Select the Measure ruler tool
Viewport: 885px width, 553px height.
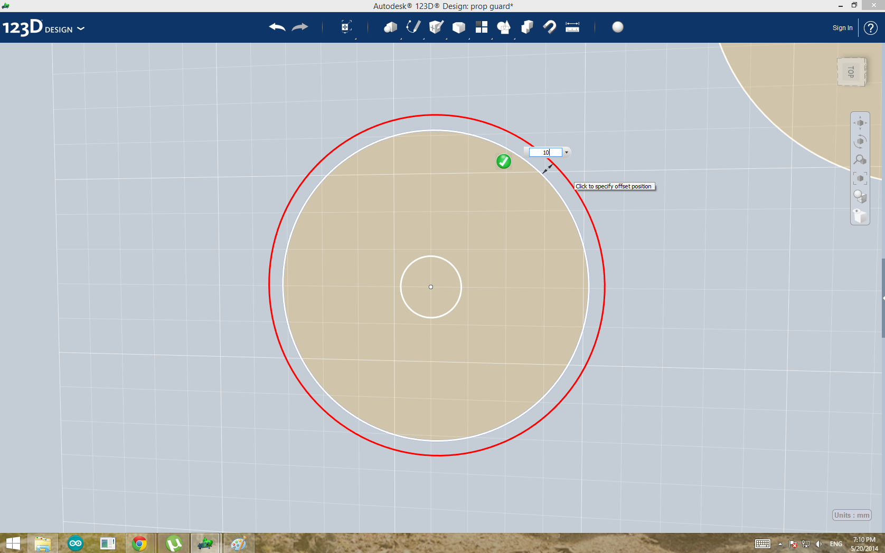pyautogui.click(x=572, y=27)
